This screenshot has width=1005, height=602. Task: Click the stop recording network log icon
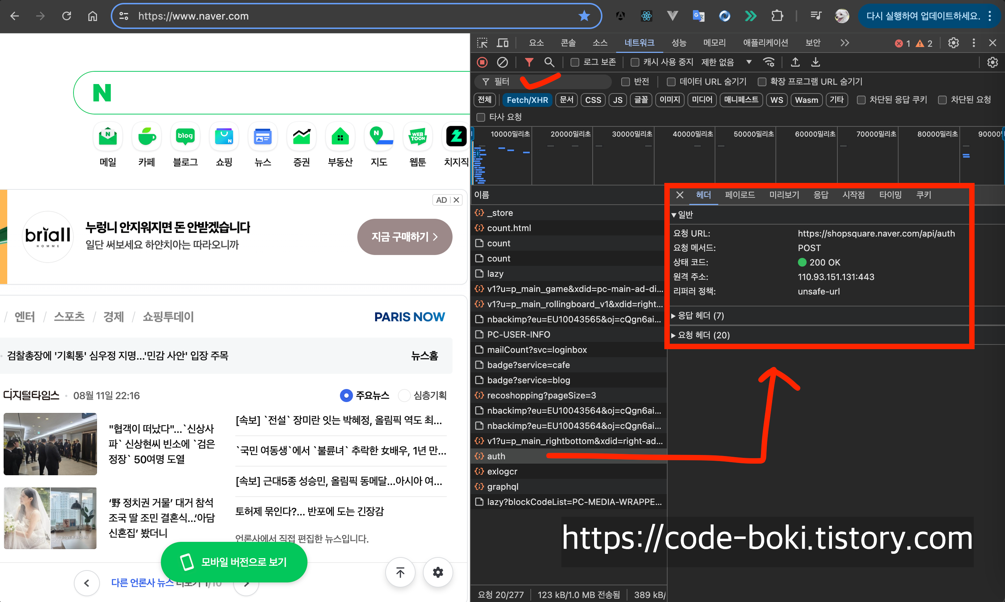click(x=482, y=62)
